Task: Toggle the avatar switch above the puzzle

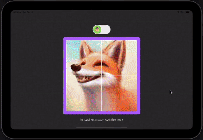Action: point(101,29)
